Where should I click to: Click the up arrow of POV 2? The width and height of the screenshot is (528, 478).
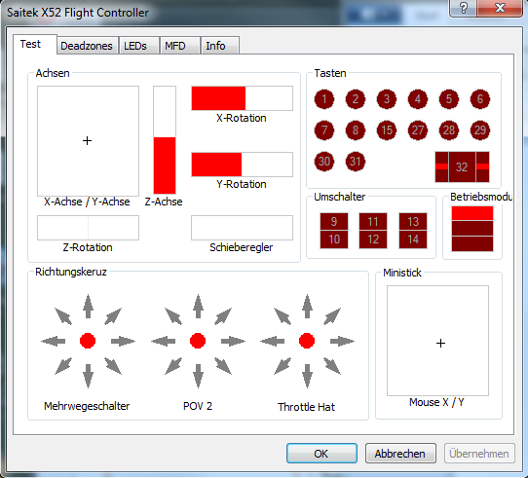click(198, 306)
